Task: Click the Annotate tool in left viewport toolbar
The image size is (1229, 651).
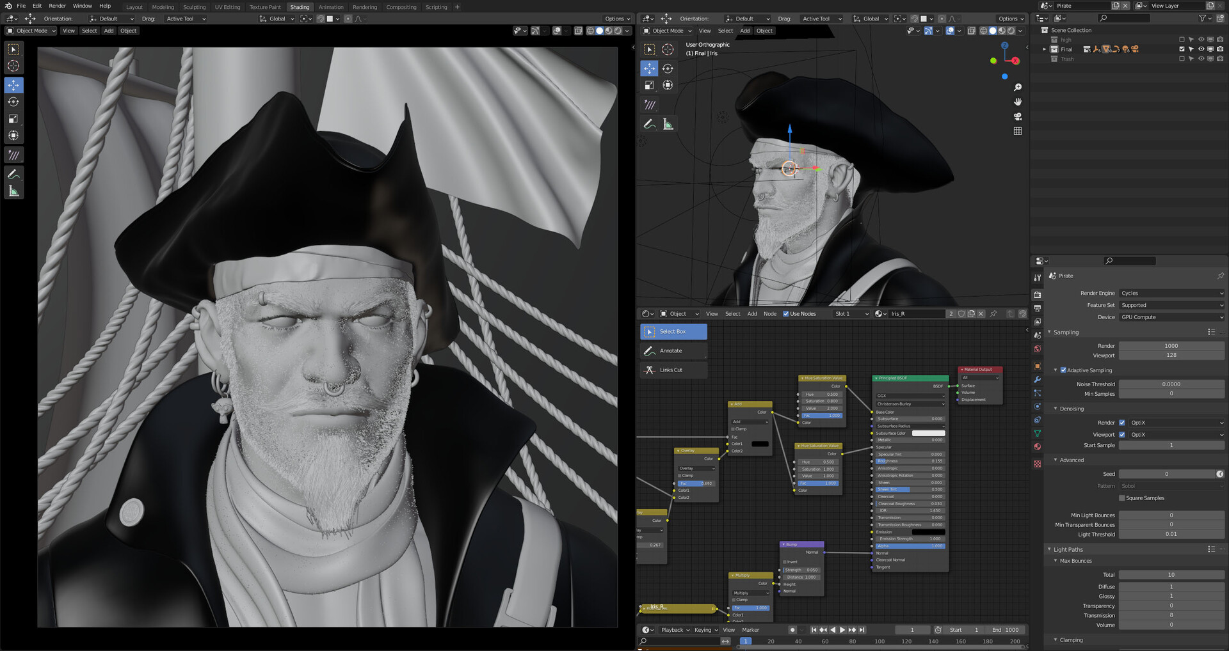Action: tap(13, 175)
